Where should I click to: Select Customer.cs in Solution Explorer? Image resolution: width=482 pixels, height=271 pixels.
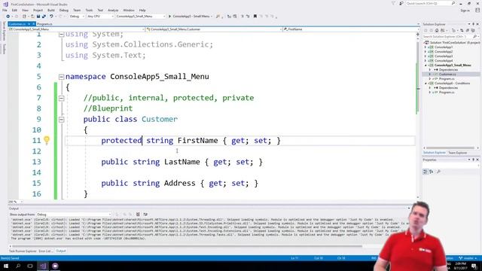(447, 74)
